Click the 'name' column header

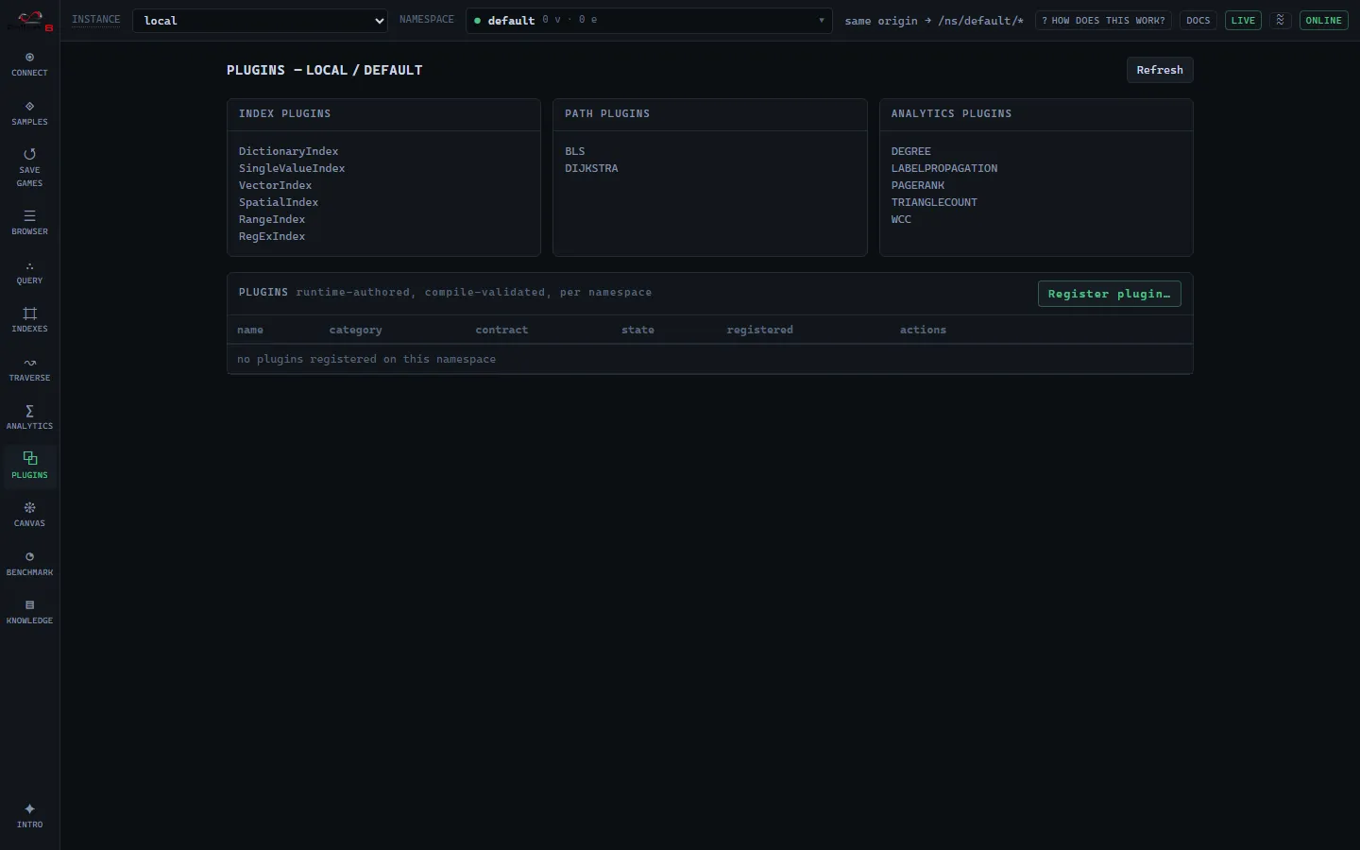250,330
